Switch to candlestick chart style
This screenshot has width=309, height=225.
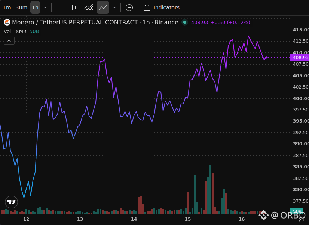point(74,7)
